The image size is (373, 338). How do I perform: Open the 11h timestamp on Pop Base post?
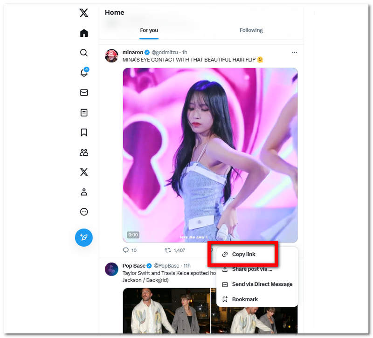[187, 266]
